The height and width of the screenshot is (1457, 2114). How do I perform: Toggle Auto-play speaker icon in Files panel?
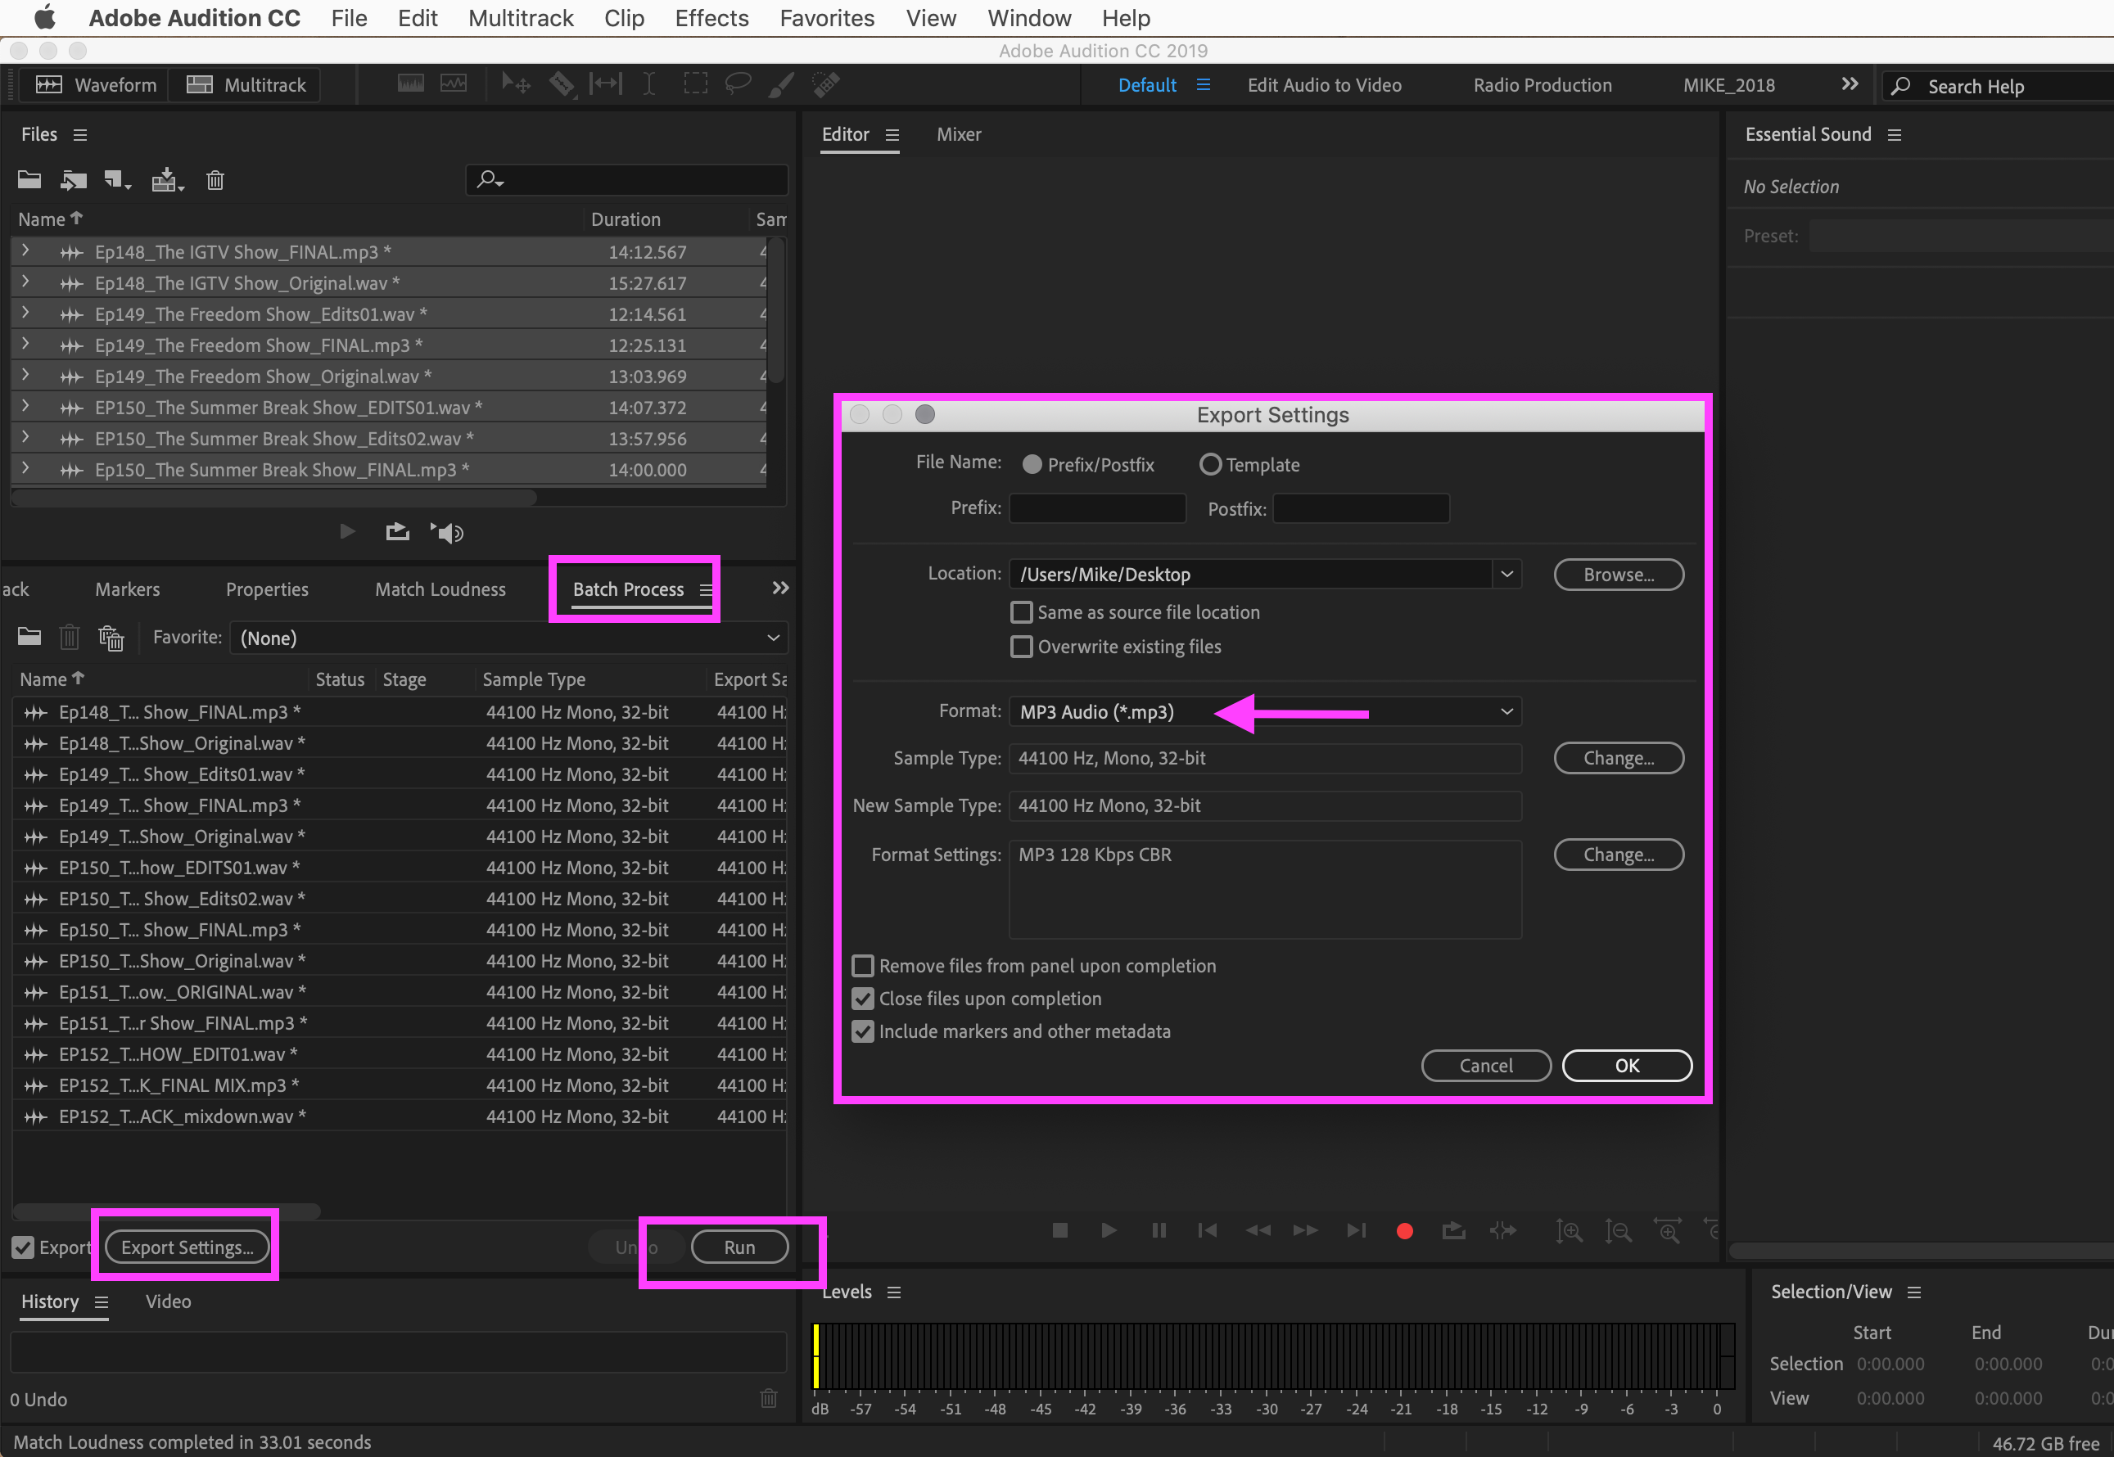[x=448, y=532]
